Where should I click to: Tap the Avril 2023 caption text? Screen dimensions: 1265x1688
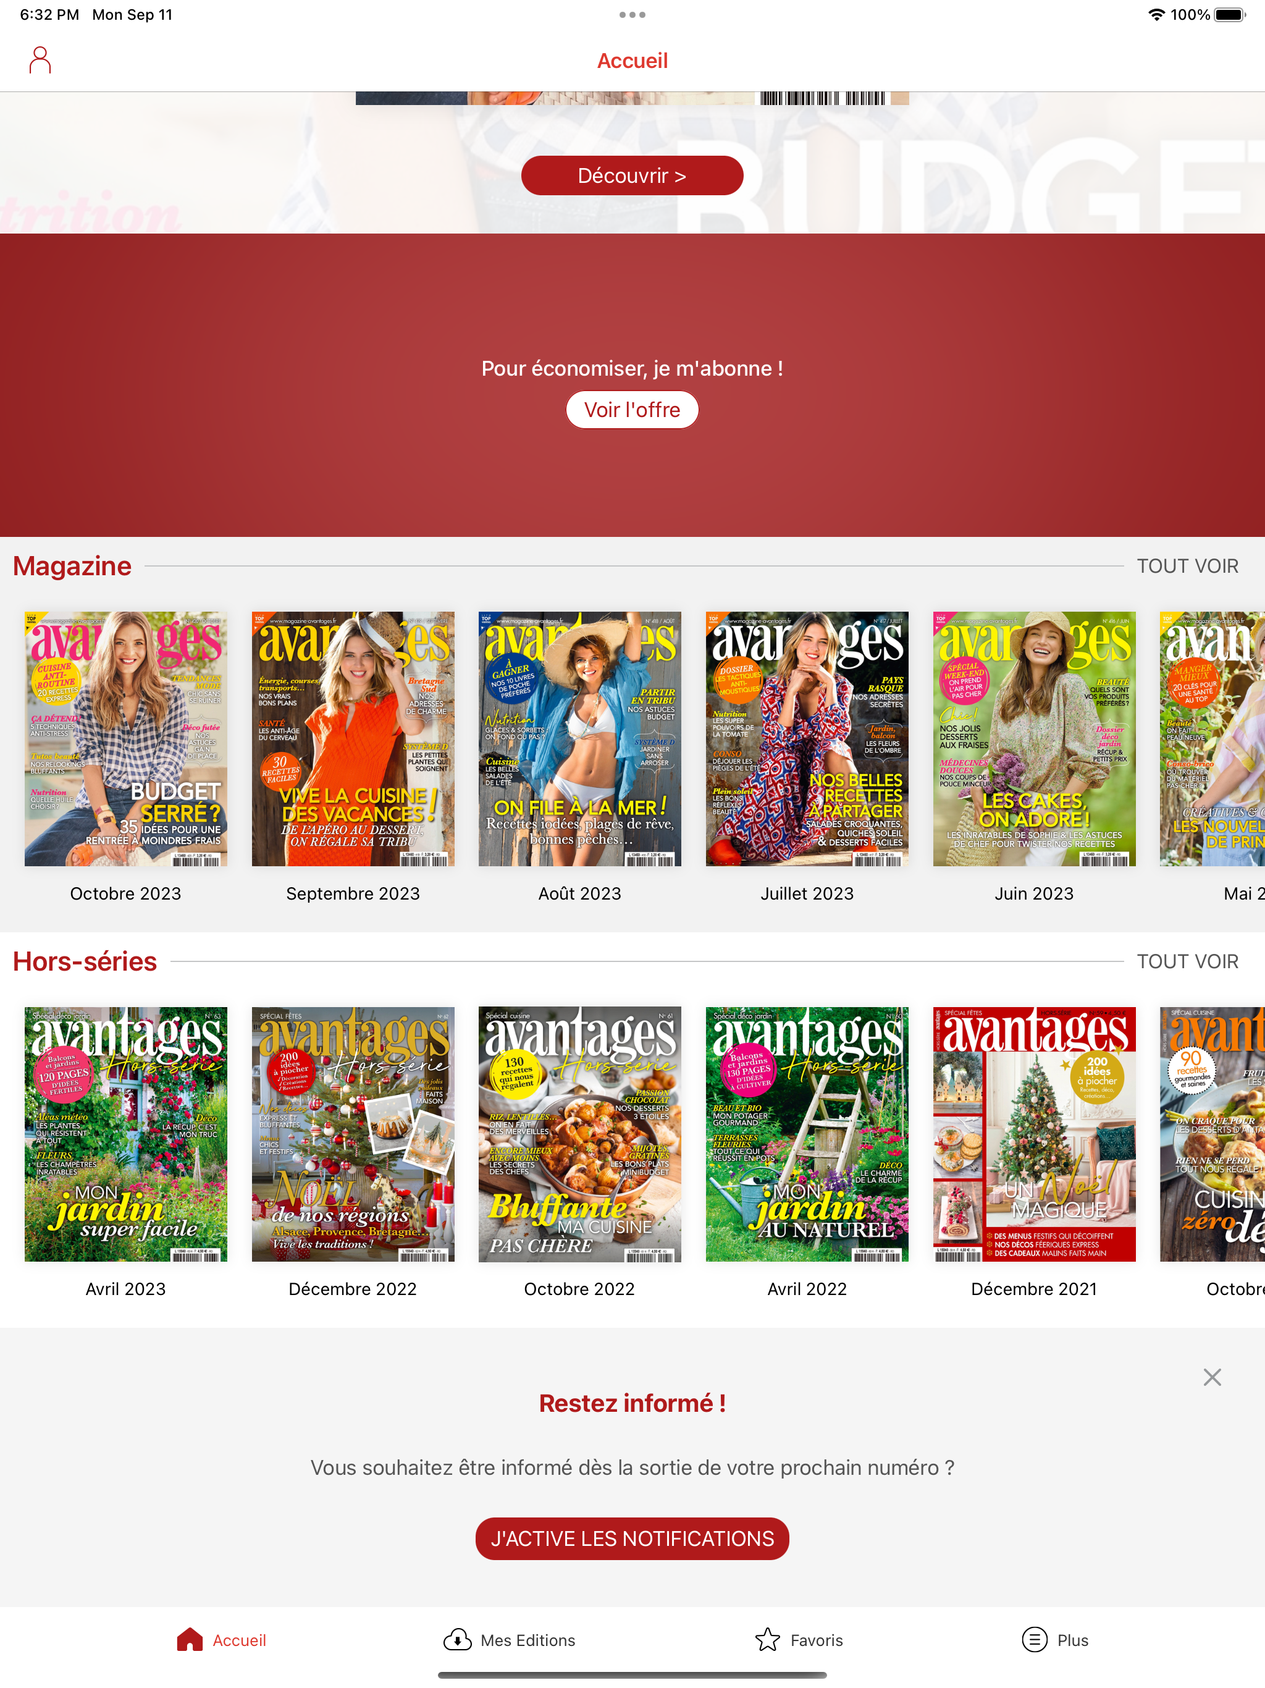click(x=126, y=1289)
